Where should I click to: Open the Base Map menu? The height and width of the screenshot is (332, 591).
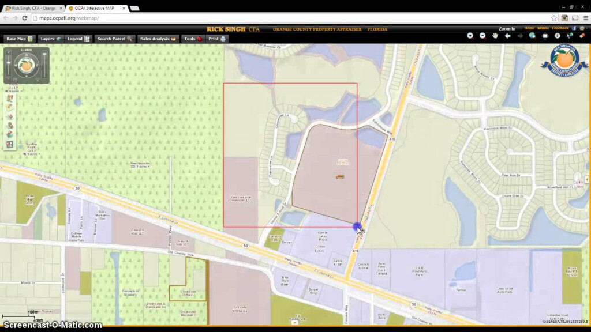pos(19,39)
